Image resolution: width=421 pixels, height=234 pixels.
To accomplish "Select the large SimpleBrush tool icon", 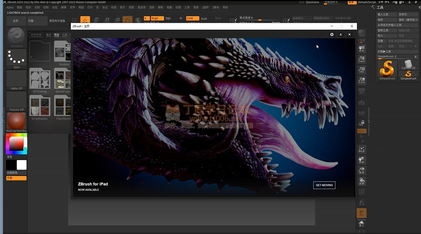I will [x=387, y=69].
